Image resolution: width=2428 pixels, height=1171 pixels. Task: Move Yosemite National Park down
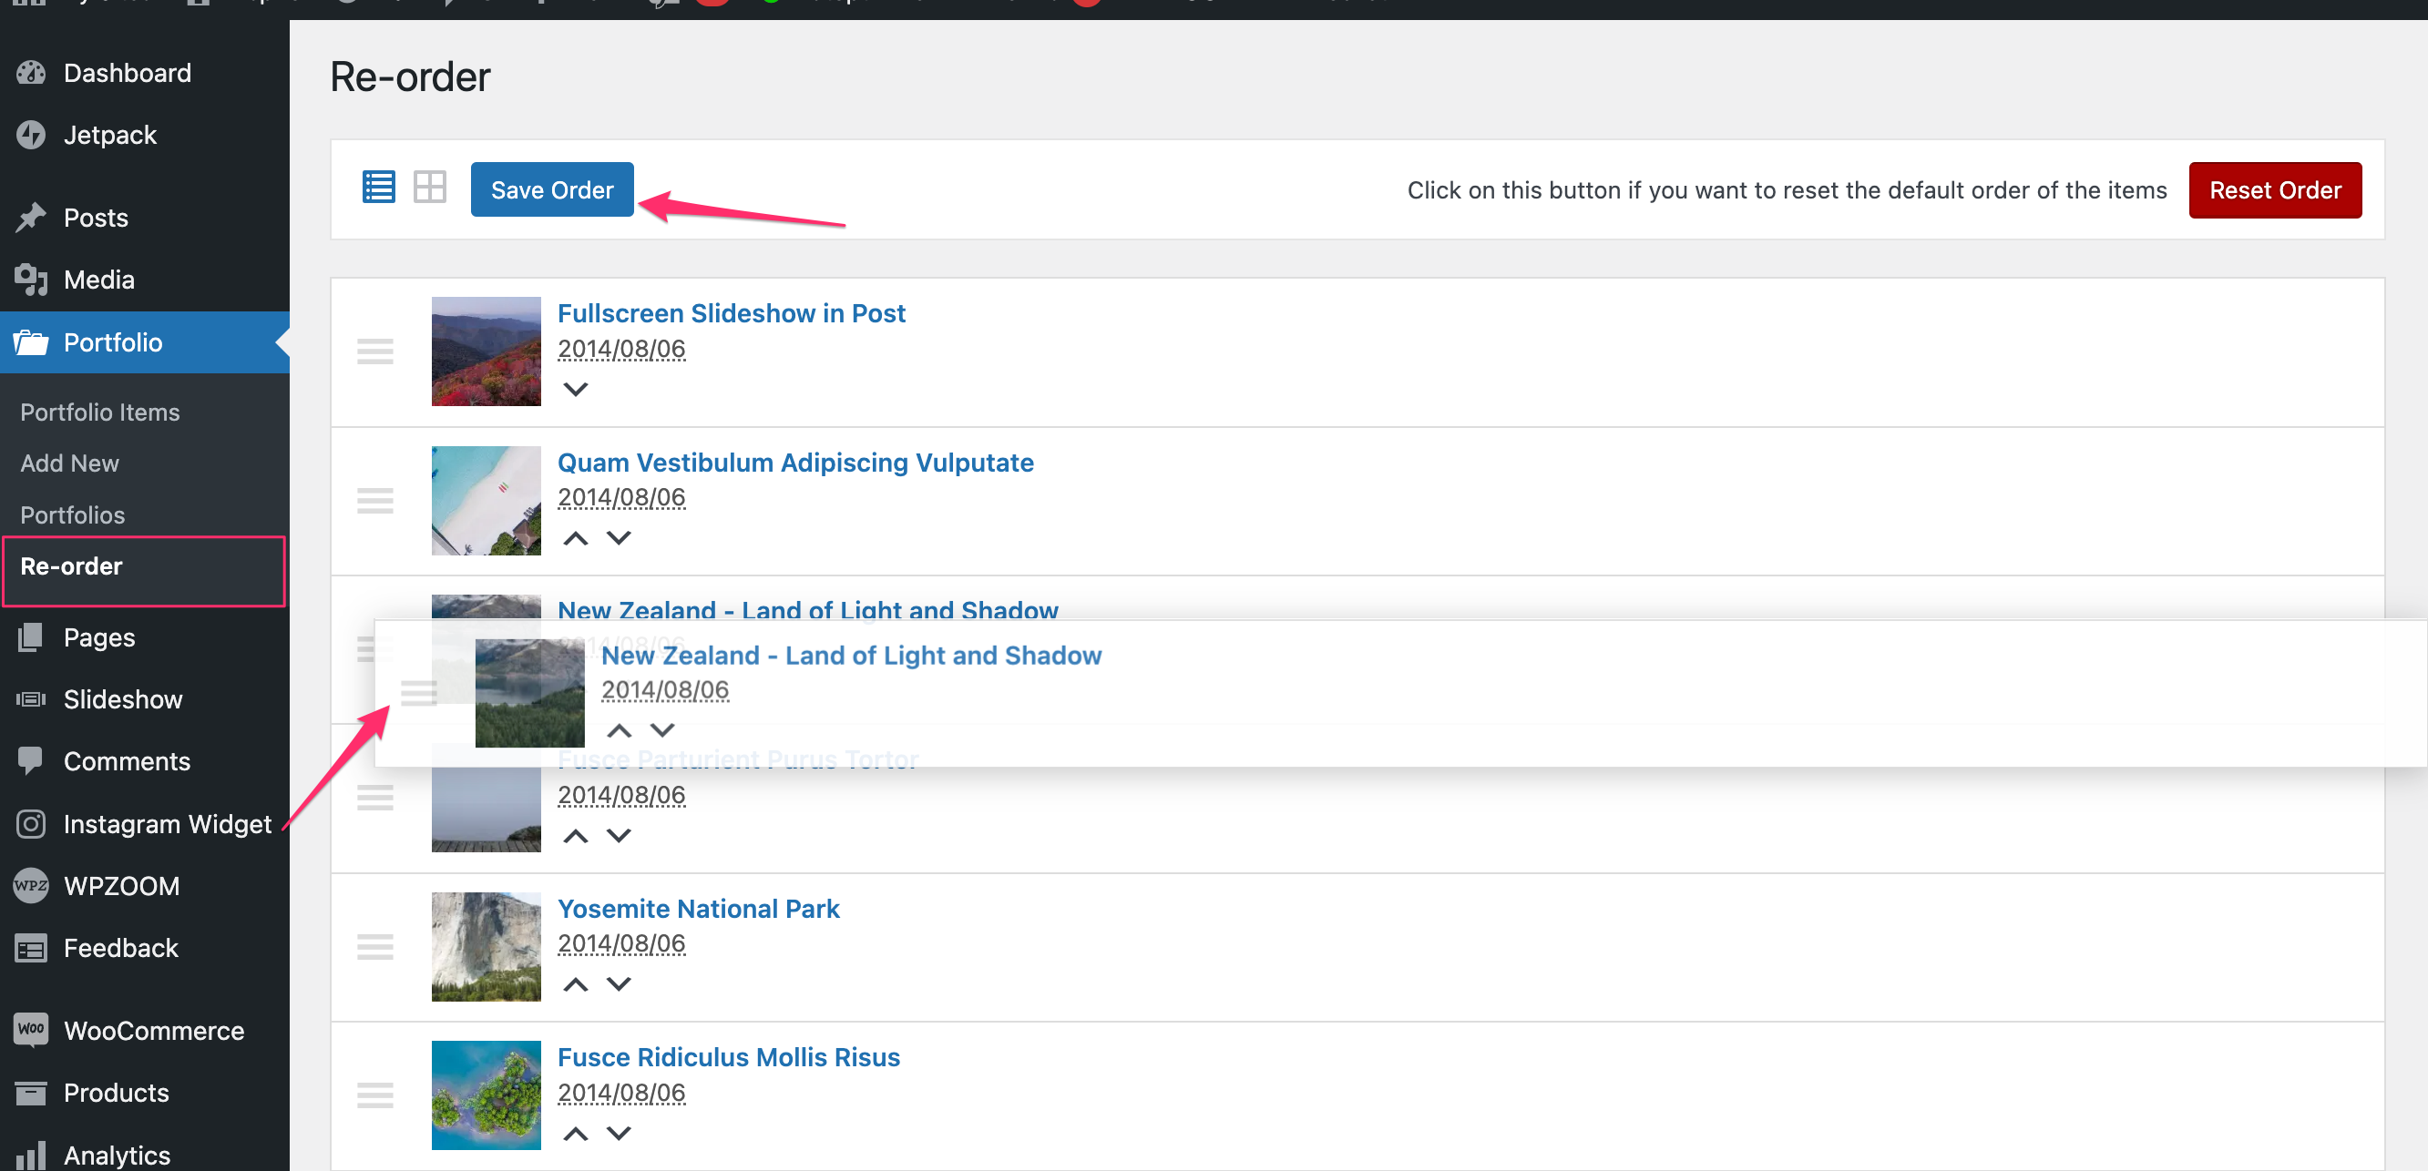619,984
